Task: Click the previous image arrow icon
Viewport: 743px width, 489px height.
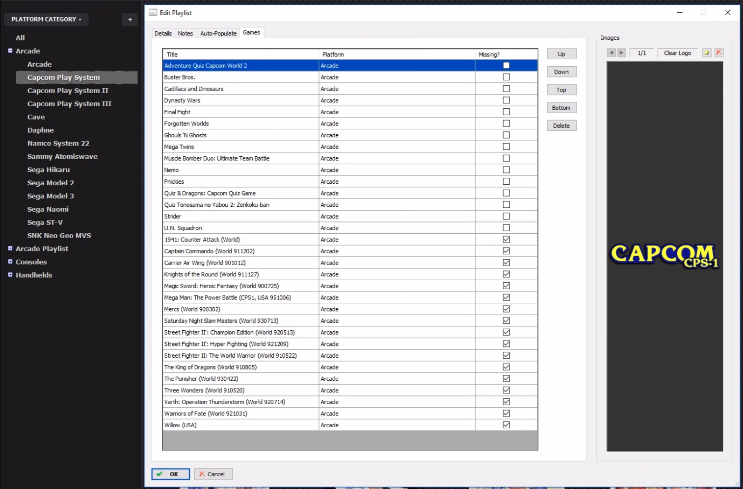Action: click(x=611, y=53)
